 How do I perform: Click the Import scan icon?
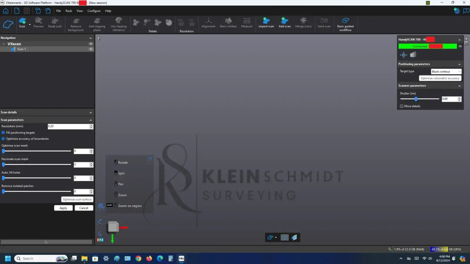click(x=266, y=21)
